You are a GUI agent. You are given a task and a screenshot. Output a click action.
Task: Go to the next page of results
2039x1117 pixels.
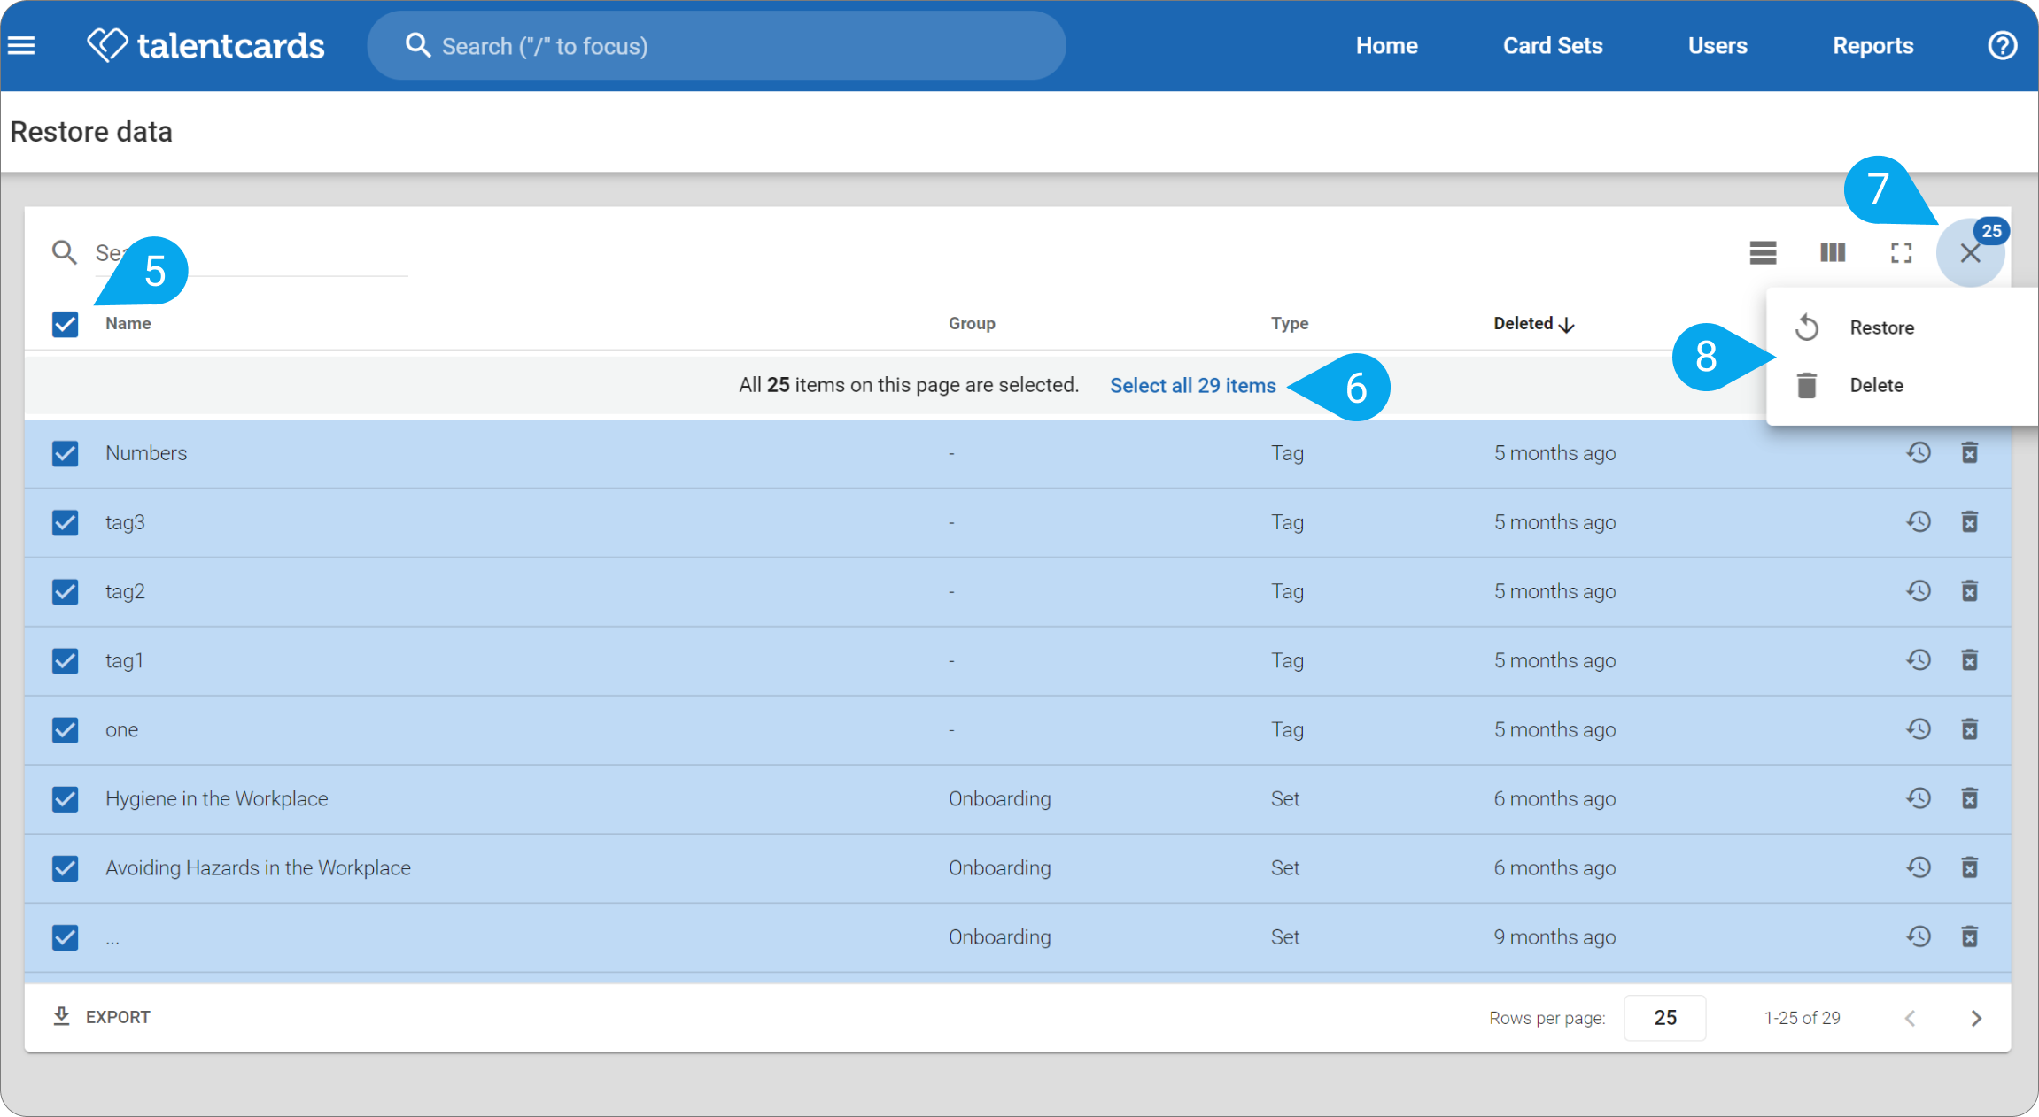pos(1976,1018)
